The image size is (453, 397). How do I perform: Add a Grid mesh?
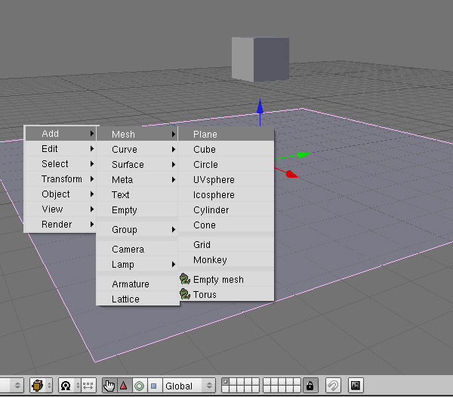click(226, 244)
